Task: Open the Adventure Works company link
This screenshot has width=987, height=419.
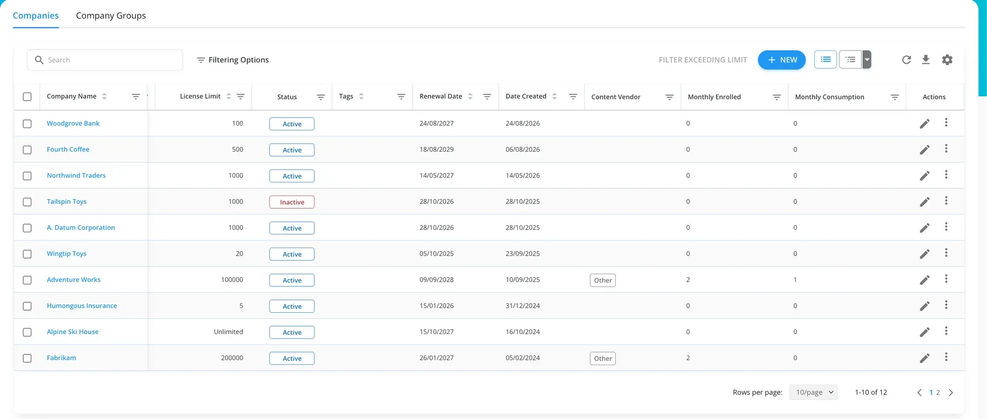Action: point(73,279)
